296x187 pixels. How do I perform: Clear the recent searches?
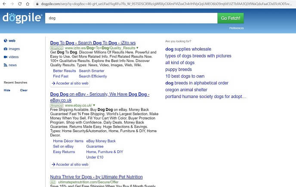24,90
